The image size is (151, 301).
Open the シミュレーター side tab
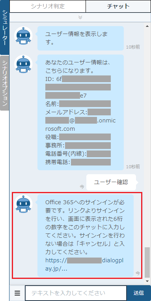coord(5,28)
